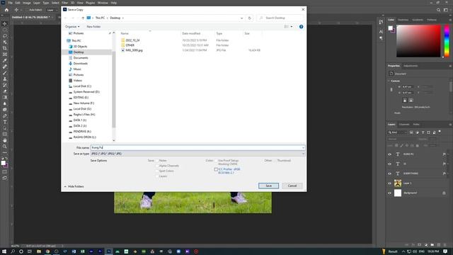Open Windows taskbar search
Viewport: 453px width, 255px height.
(13, 251)
